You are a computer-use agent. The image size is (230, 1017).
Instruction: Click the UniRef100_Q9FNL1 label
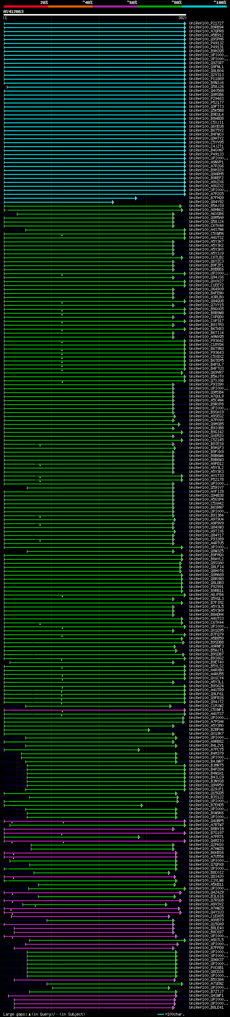coord(206,67)
